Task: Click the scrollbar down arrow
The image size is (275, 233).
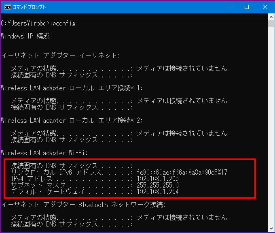Action: point(271,229)
